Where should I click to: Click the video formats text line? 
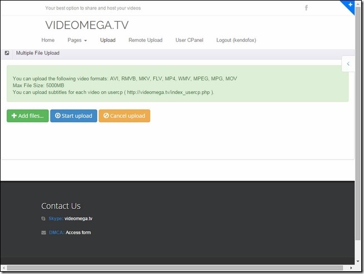(125, 78)
